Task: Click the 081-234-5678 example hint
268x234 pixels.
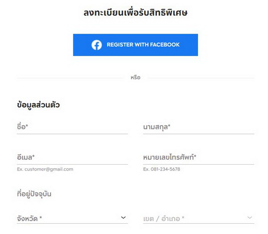Action: coord(162,169)
